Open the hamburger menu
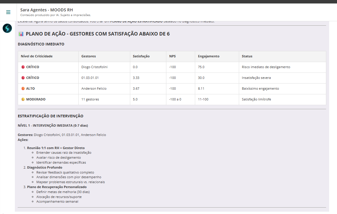Image resolution: width=337 pixels, height=214 pixels. (x=8, y=12)
